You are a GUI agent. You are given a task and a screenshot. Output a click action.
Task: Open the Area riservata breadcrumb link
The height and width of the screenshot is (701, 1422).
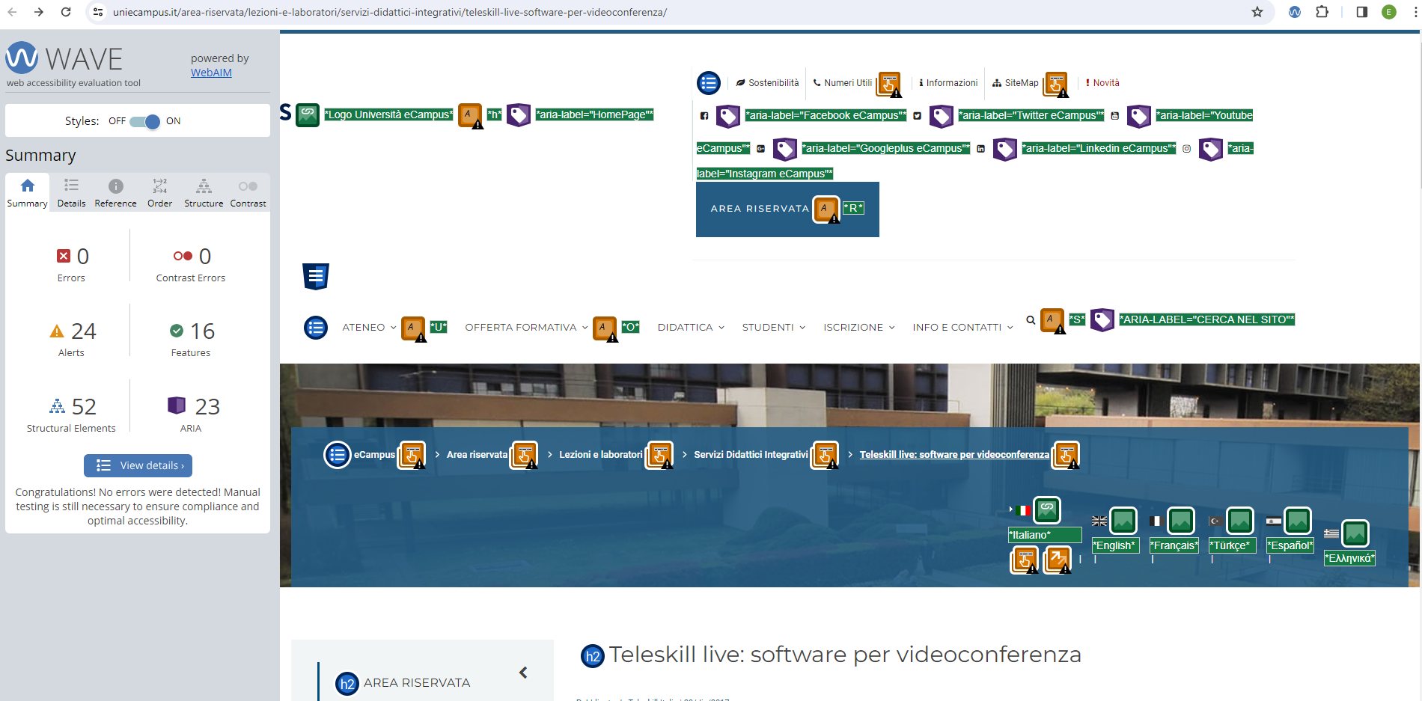[477, 455]
